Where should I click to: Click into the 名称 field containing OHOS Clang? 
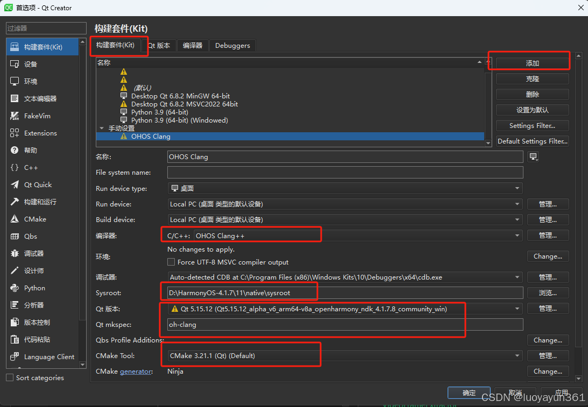click(345, 156)
